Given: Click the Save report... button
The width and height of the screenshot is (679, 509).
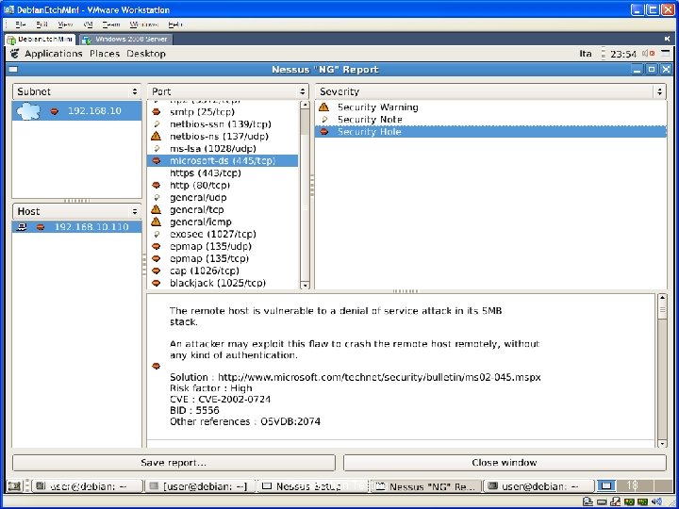Looking at the screenshot, I should pyautogui.click(x=174, y=463).
